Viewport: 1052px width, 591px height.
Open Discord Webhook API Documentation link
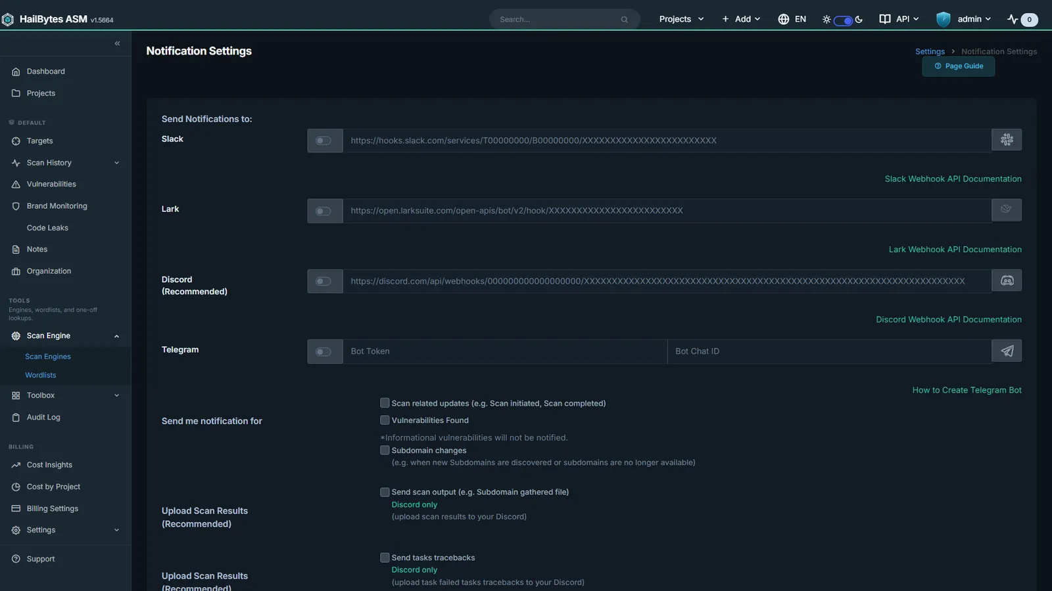[948, 320]
